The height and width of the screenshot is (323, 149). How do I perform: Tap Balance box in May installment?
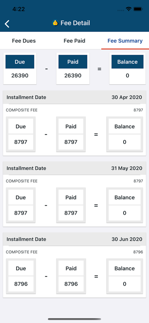click(x=124, y=205)
